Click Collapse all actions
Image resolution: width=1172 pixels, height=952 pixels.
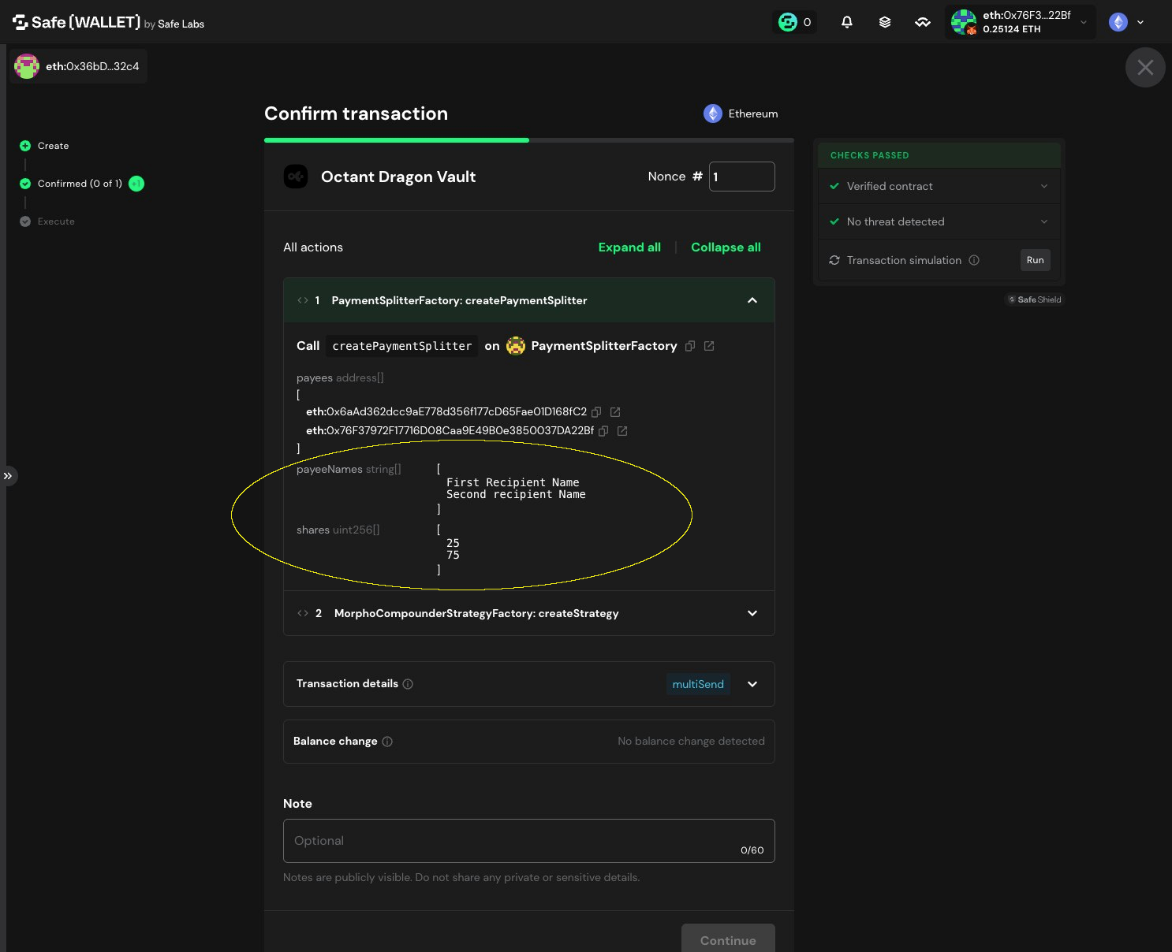[x=726, y=247]
